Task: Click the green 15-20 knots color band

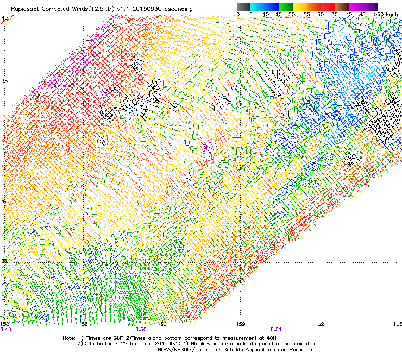Action: click(x=286, y=7)
